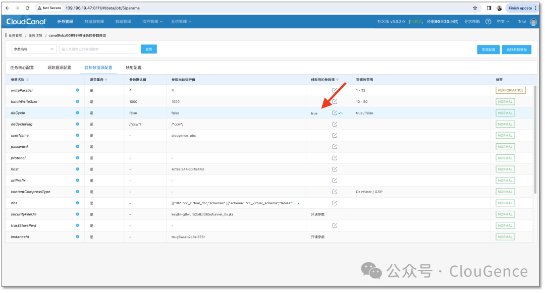This screenshot has height=293, width=545.
Task: Switch to 任务核心配置 tab
Action: coord(22,68)
